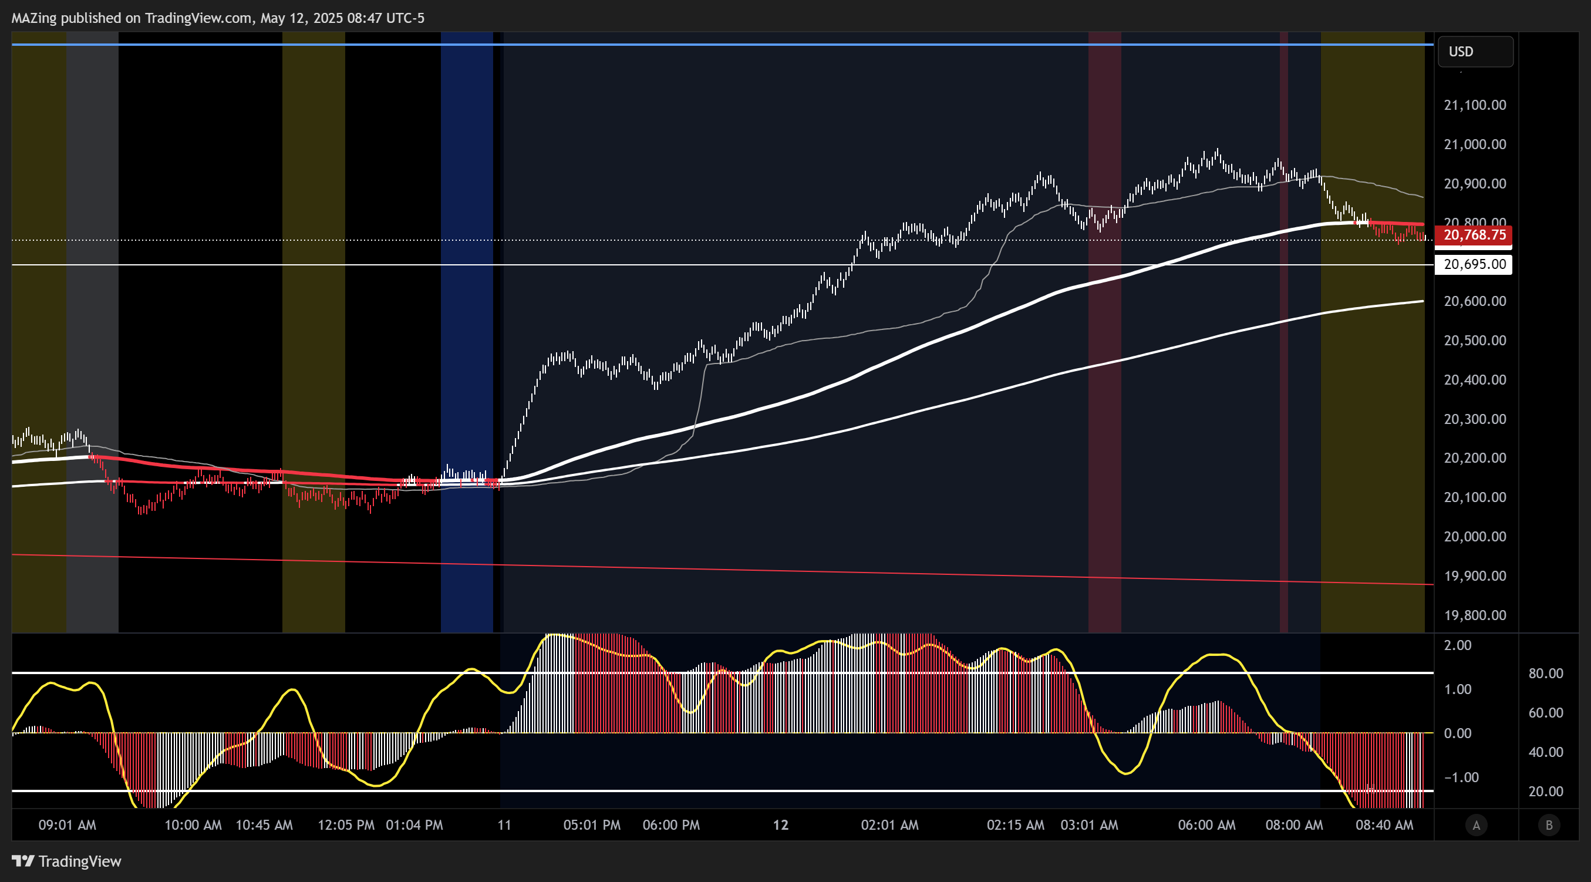Click the 20,500.00 price axis label

1474,341
